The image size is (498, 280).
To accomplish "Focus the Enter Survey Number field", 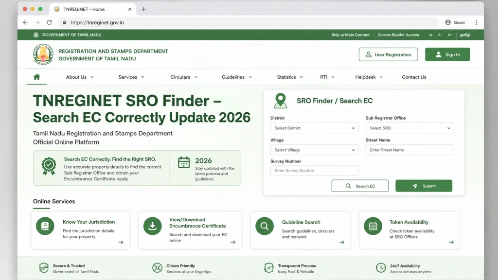I will pyautogui.click(x=314, y=171).
